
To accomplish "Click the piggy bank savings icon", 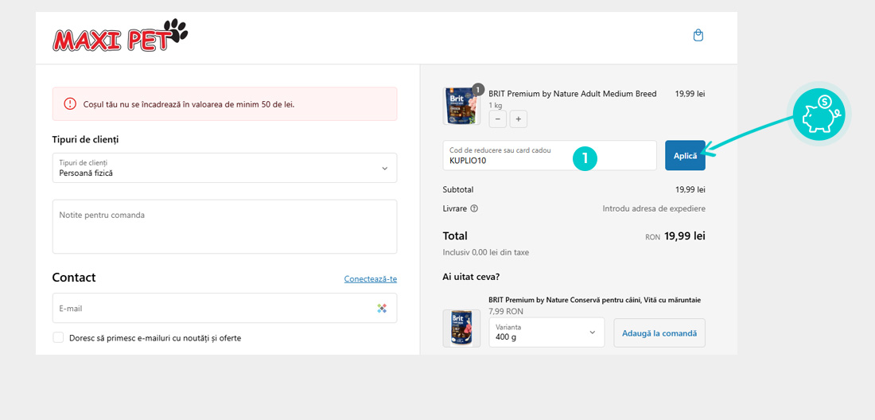I will click(819, 115).
